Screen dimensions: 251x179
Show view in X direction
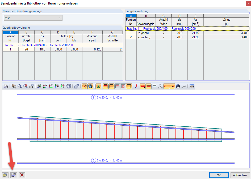[x=39, y=87]
